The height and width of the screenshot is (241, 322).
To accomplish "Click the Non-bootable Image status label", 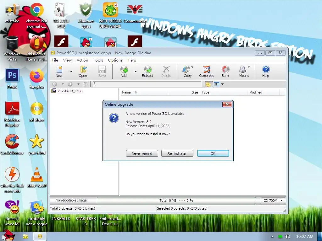I will point(71,200).
